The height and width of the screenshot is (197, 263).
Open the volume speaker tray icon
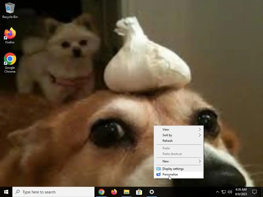(x=230, y=192)
